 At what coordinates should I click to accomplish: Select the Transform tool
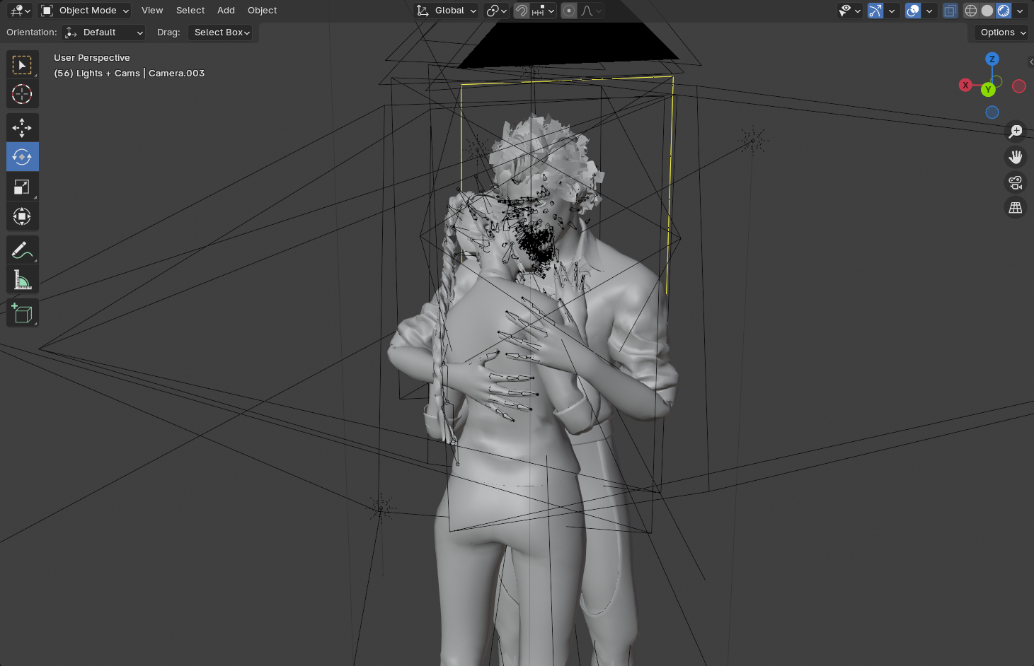pos(22,216)
